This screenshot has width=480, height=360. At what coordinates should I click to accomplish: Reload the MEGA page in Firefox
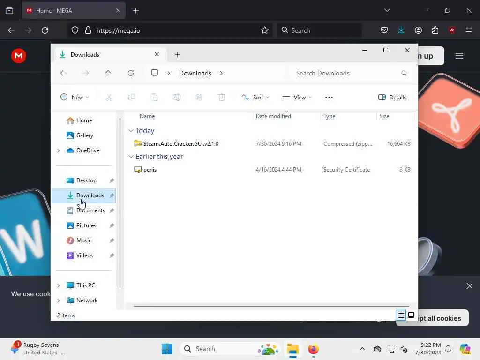(x=45, y=30)
